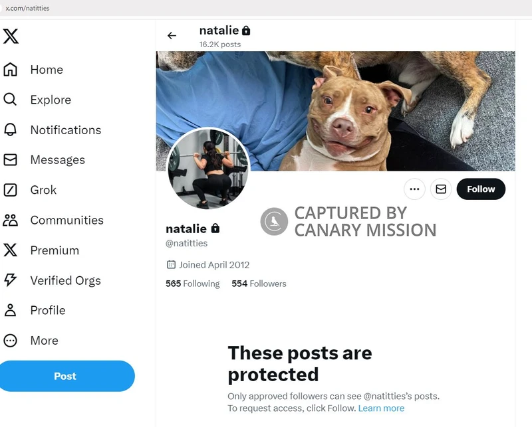Open the round profile picture

(x=208, y=169)
